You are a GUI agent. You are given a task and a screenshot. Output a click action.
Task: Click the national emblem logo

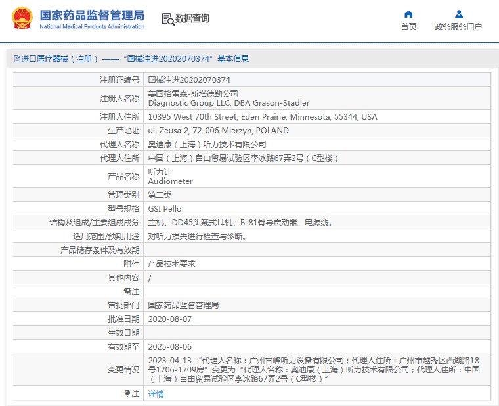(21, 19)
